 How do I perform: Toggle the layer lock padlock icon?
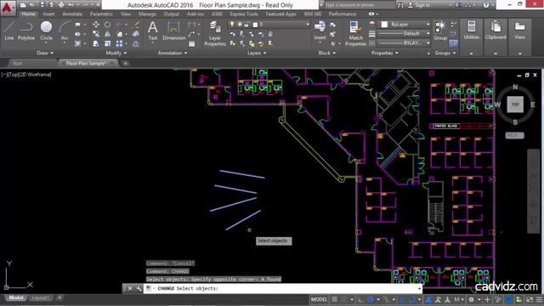tap(246, 25)
